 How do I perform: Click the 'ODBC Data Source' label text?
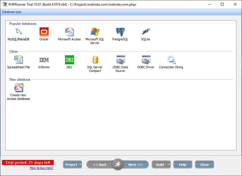pos(120,69)
